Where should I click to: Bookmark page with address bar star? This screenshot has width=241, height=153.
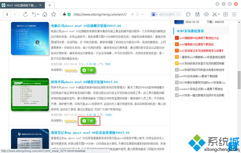click(x=138, y=14)
